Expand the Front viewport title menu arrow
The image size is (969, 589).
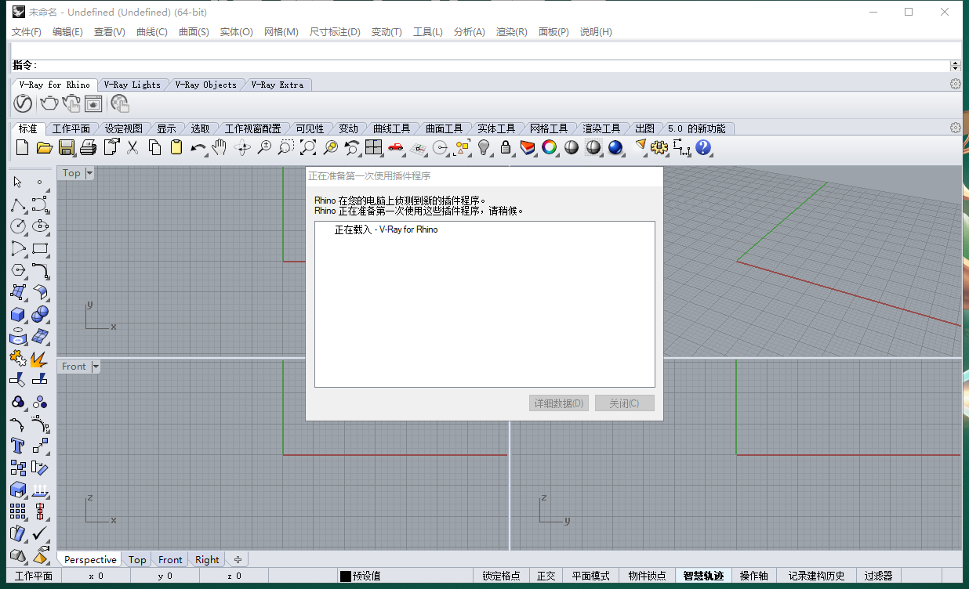click(96, 367)
